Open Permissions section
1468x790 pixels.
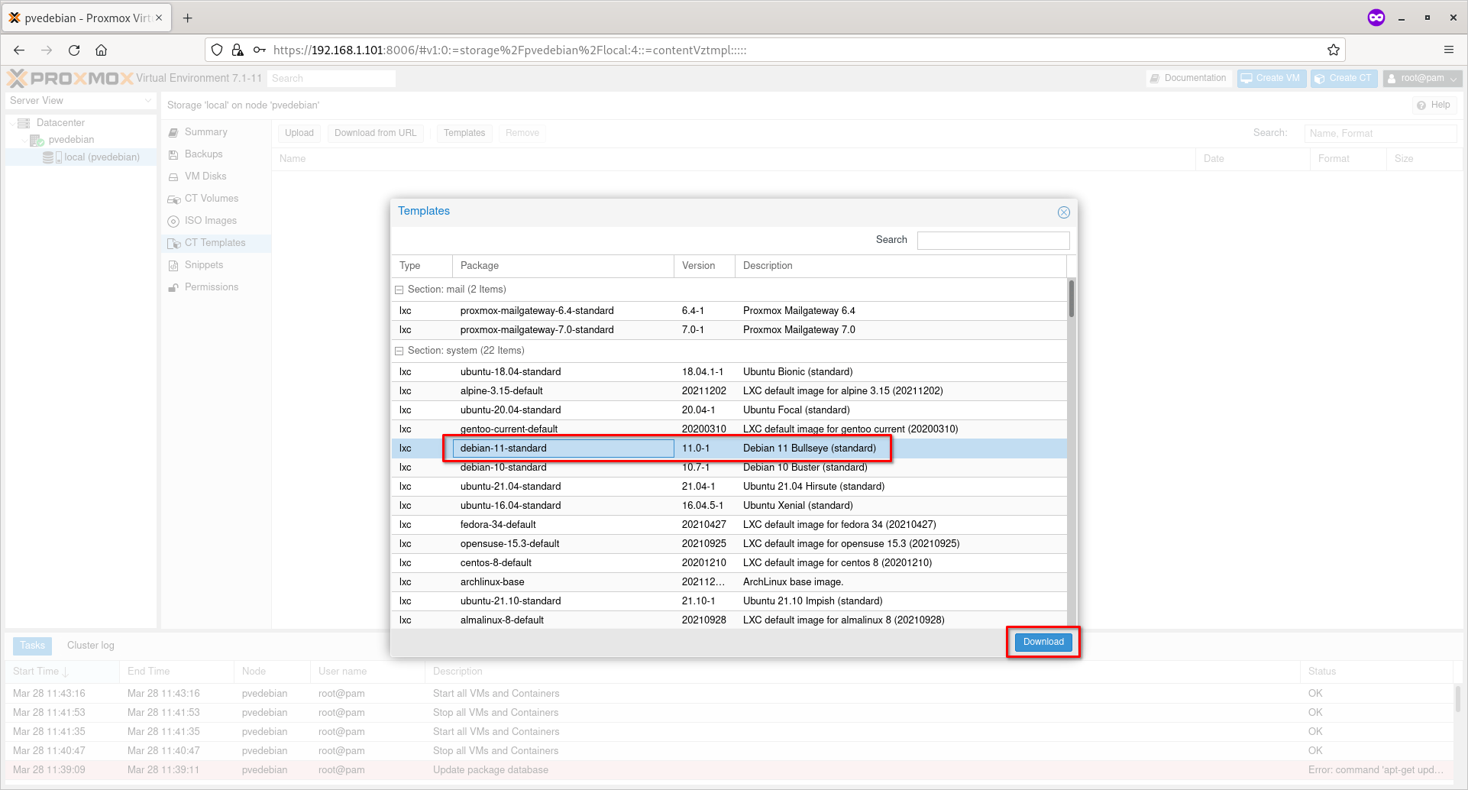pos(216,287)
